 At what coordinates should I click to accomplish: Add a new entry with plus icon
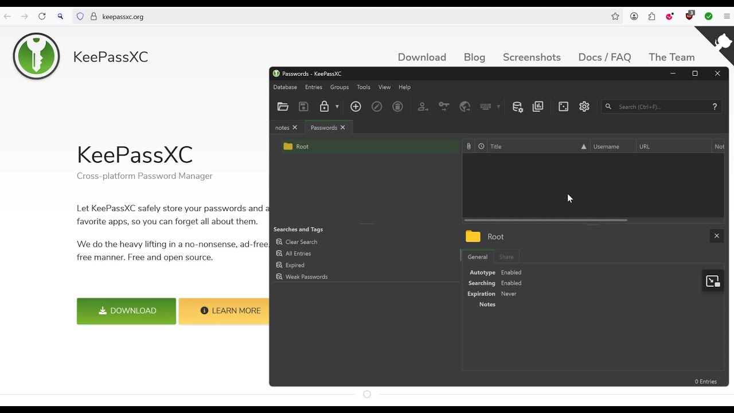[x=356, y=107]
